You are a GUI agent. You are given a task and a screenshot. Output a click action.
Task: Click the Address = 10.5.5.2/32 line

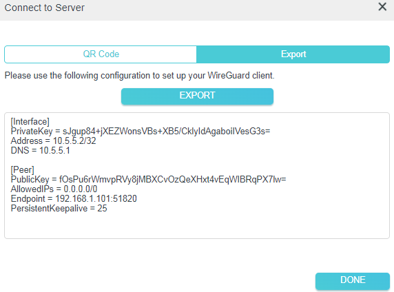[53, 140]
